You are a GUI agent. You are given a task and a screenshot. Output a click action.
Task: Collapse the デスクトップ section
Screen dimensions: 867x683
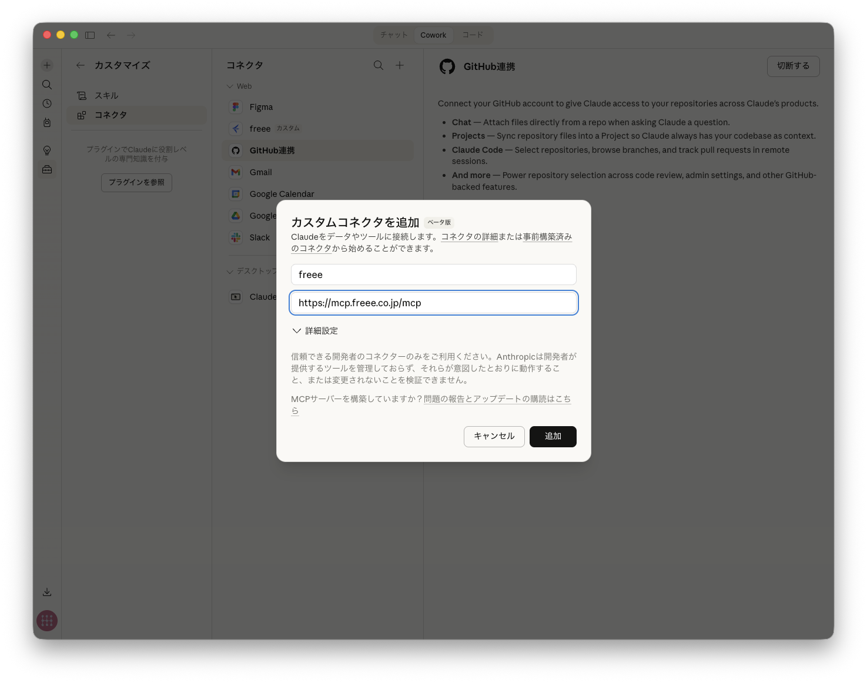252,271
